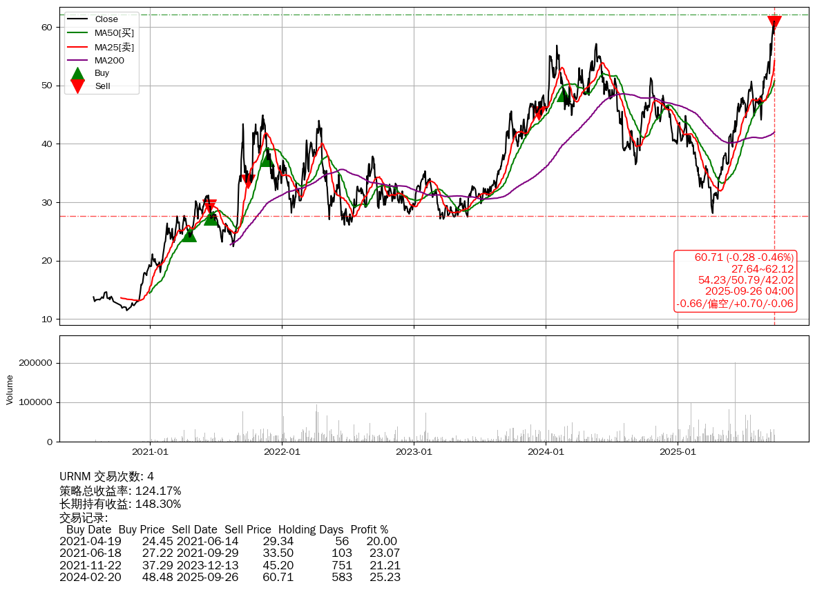Screen dimensions: 815x590
Task: Click the tallest volume bar in mid-2025
Action: coord(735,402)
